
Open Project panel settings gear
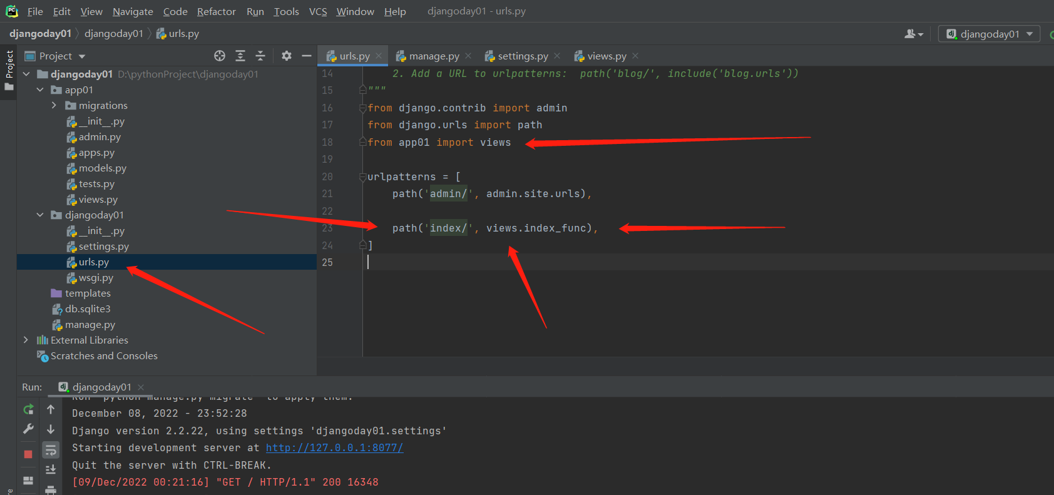[x=287, y=56]
